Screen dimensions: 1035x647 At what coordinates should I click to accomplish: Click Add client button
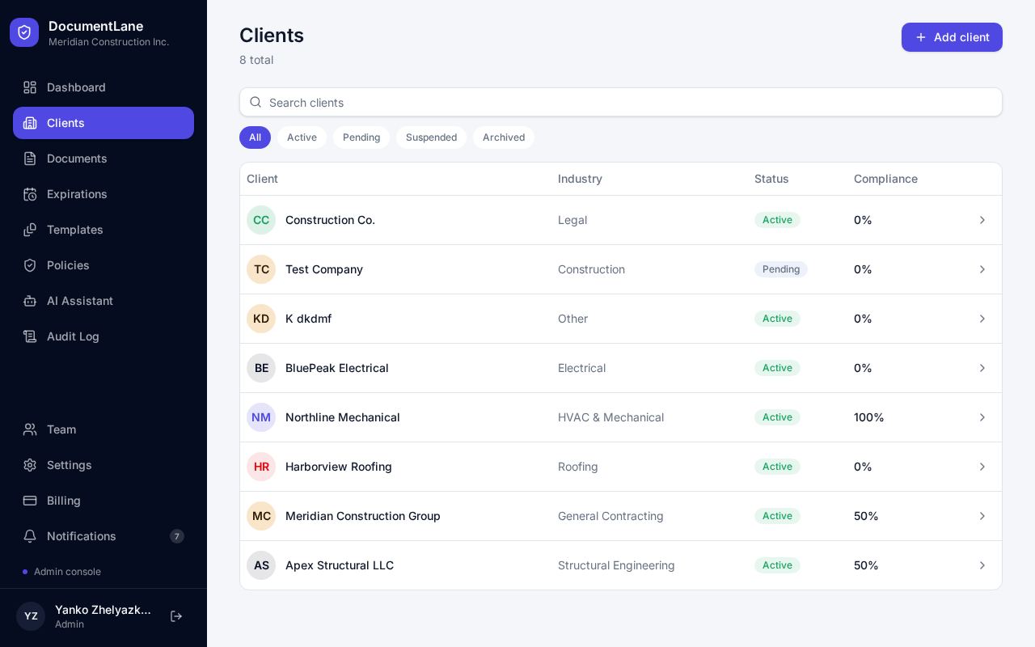tap(952, 37)
